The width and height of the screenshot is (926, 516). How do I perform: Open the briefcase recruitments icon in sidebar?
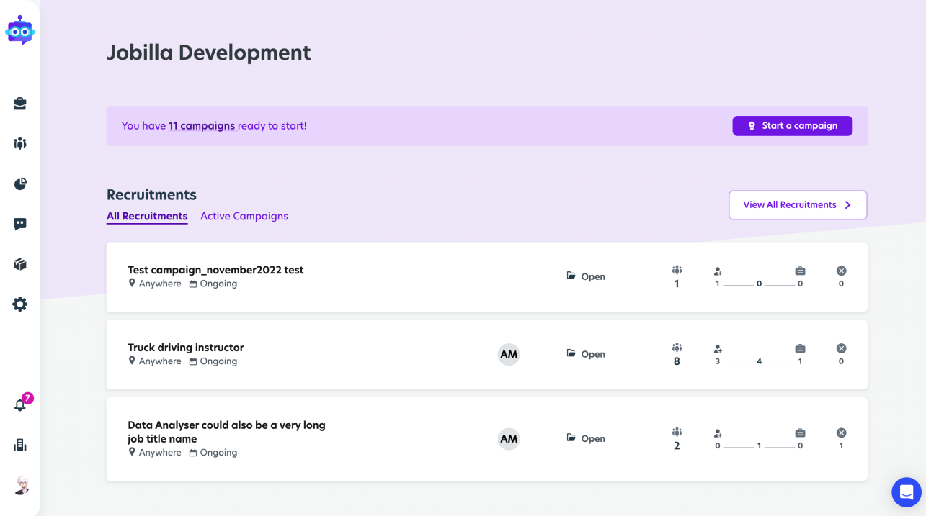(x=20, y=104)
